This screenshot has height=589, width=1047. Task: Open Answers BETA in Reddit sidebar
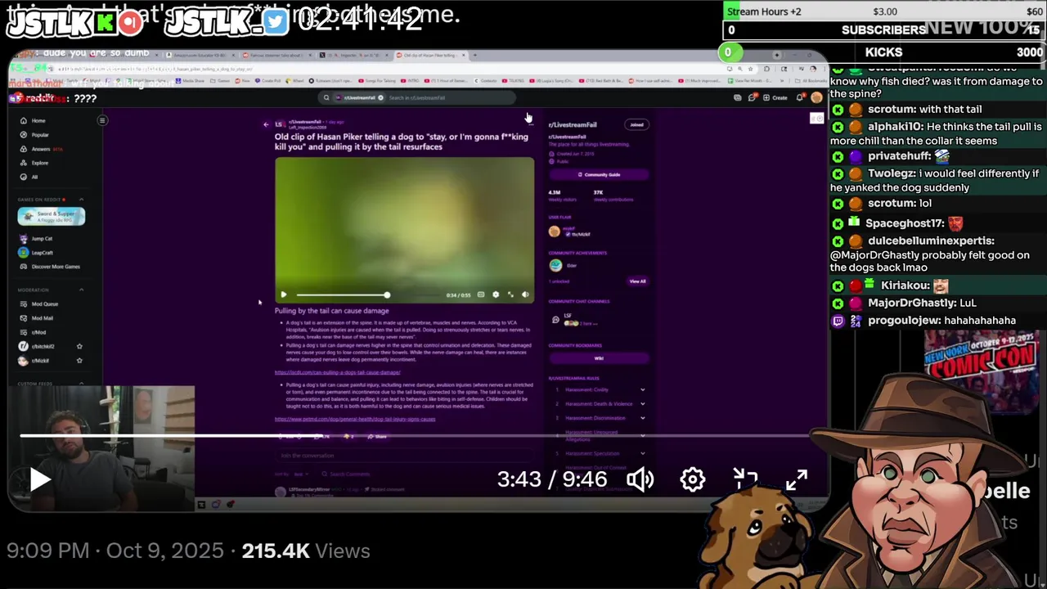[x=41, y=149]
